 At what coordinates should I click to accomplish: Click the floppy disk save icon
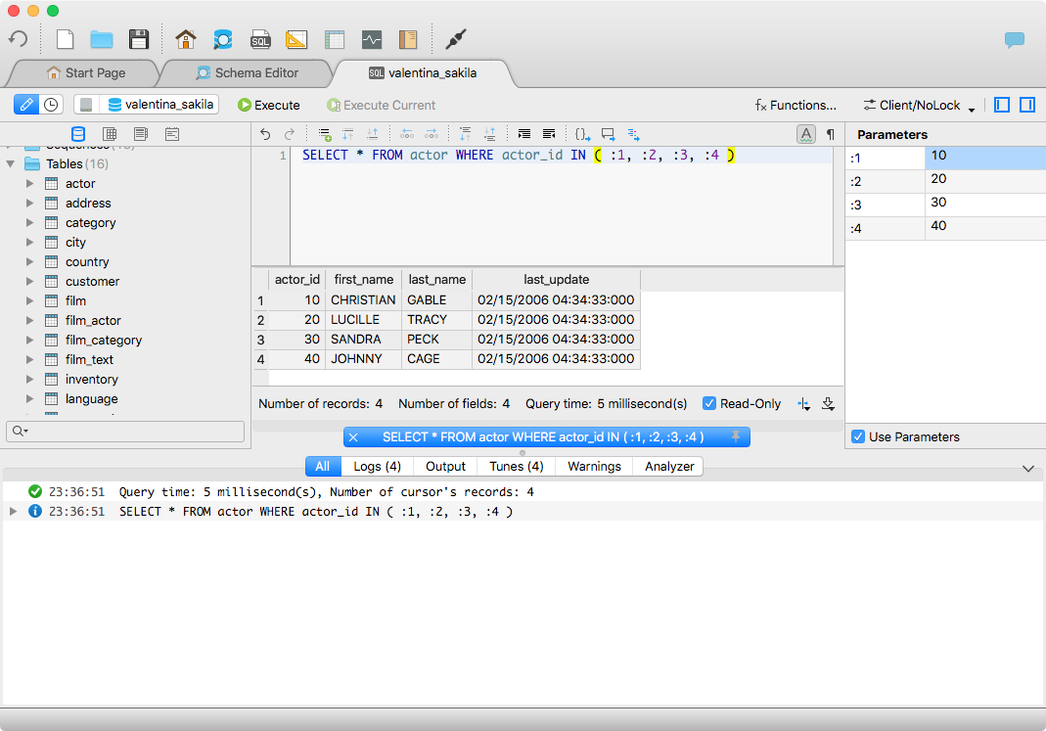click(139, 39)
